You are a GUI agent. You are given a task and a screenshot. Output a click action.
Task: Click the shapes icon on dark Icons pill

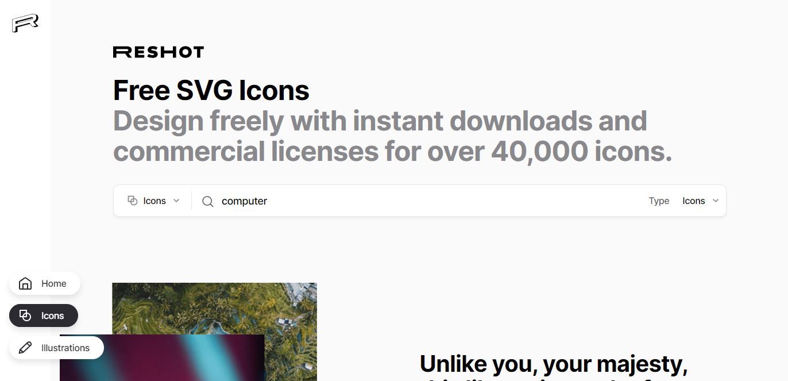pyautogui.click(x=25, y=315)
